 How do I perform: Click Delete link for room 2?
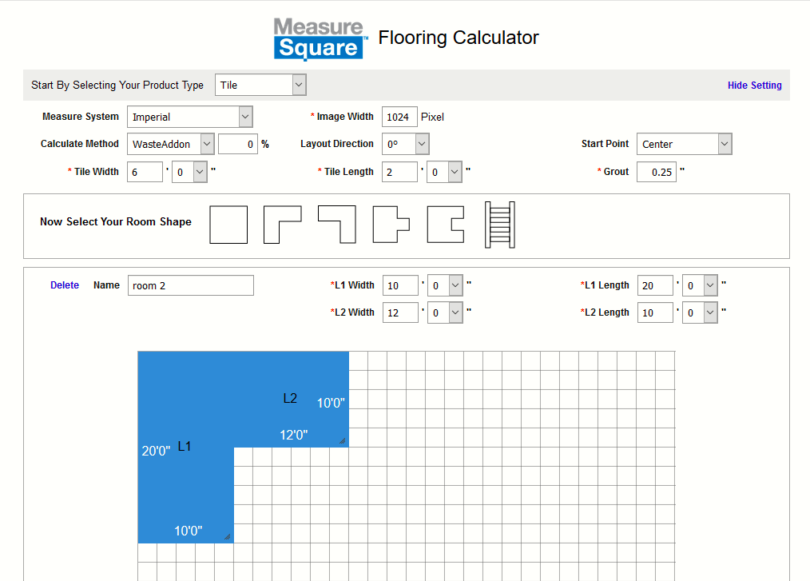65,285
